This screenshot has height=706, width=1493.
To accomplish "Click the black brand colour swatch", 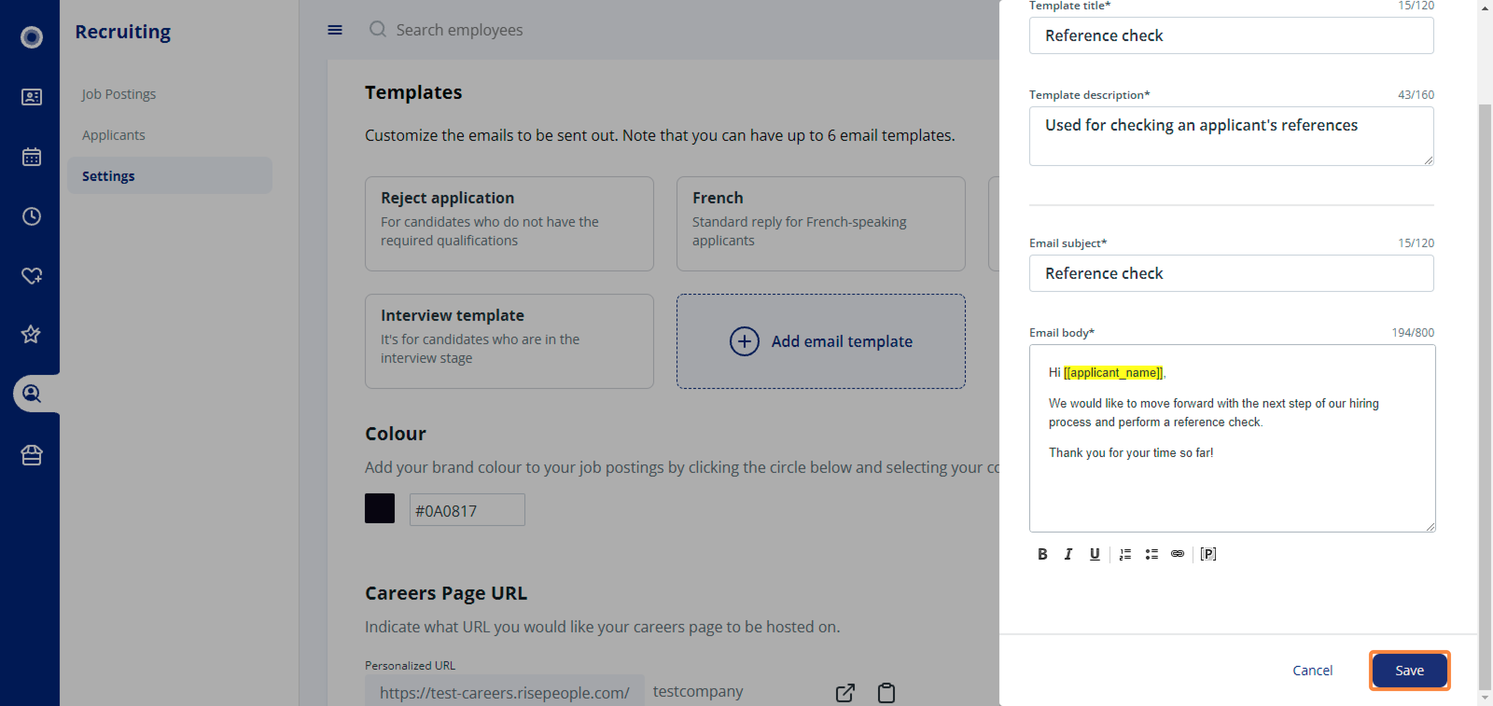I will 380,508.
